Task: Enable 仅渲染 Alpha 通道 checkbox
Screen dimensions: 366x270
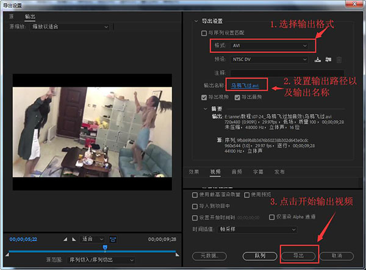Action: tap(271, 217)
